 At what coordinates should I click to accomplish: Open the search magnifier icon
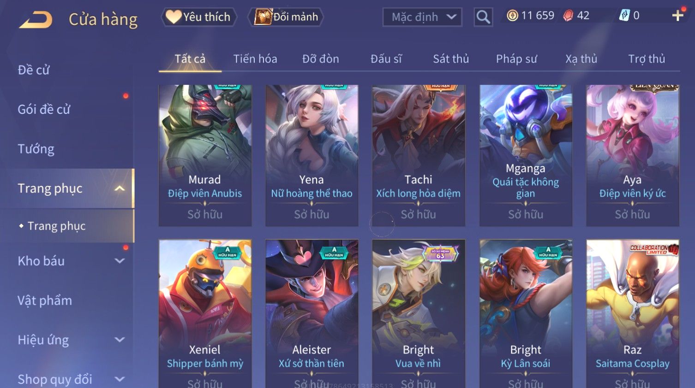[483, 17]
